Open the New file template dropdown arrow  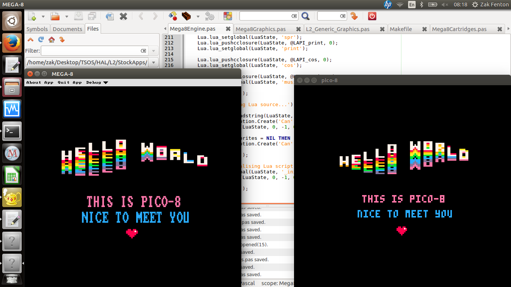coord(43,16)
